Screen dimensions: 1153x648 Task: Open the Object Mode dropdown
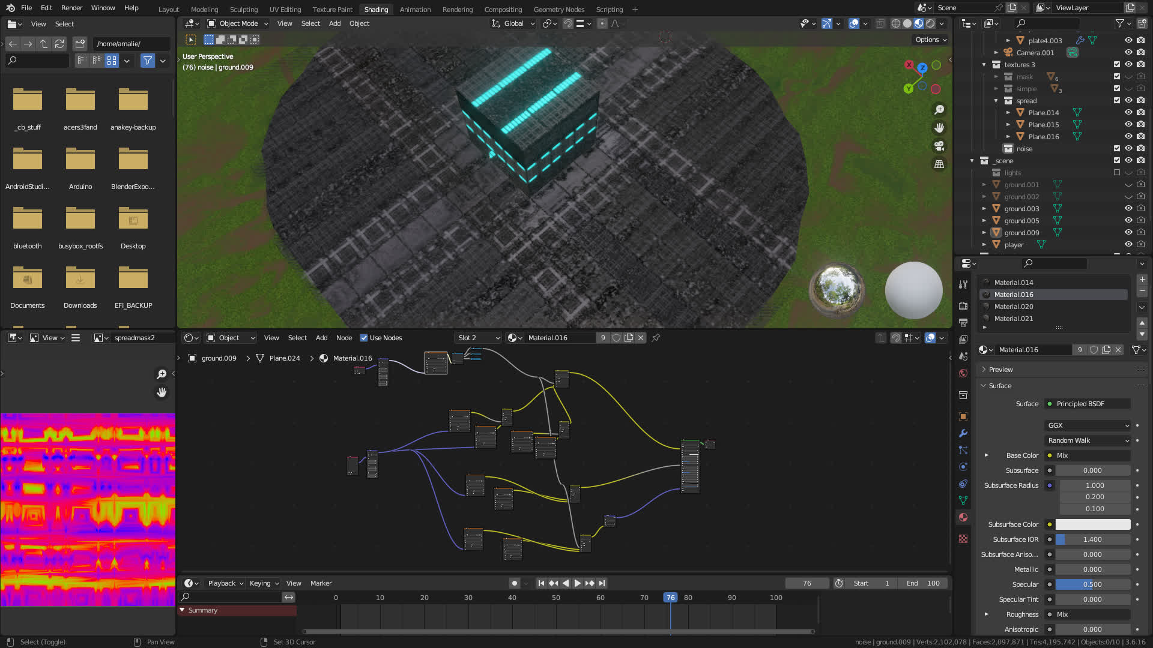pyautogui.click(x=238, y=23)
